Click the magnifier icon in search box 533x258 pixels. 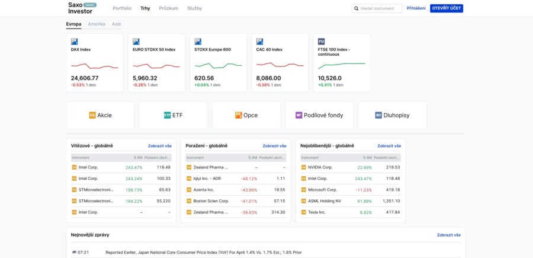[x=357, y=8]
